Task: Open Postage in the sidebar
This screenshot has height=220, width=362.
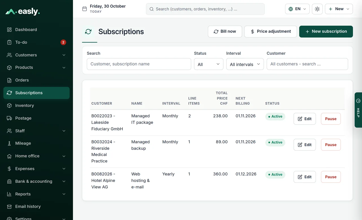Action: [x=36, y=118]
